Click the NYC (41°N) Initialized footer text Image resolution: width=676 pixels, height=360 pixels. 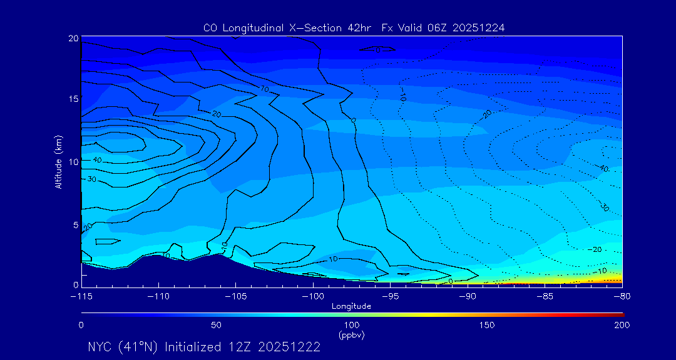pyautogui.click(x=203, y=347)
